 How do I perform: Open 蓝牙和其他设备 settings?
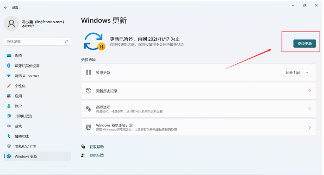27,66
